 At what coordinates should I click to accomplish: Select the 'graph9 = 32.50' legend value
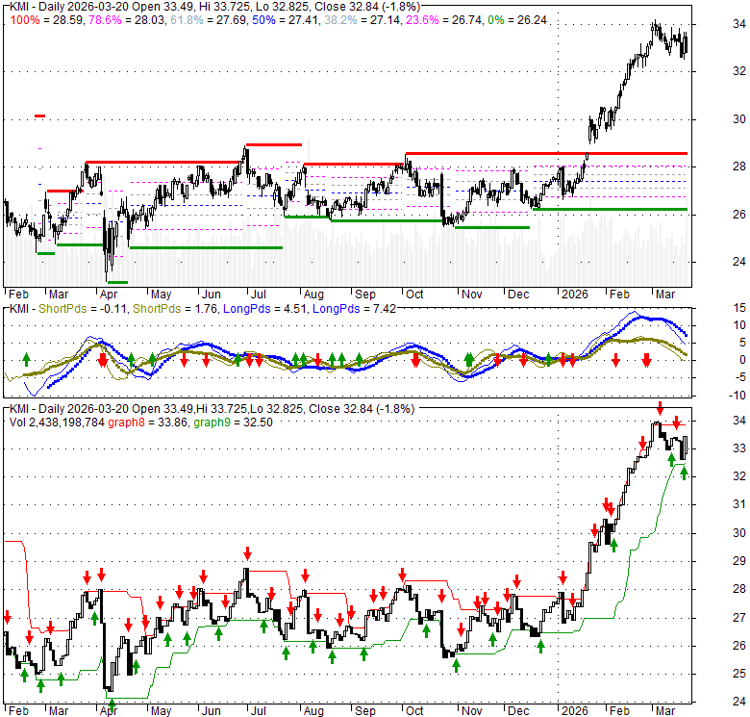pos(233,423)
